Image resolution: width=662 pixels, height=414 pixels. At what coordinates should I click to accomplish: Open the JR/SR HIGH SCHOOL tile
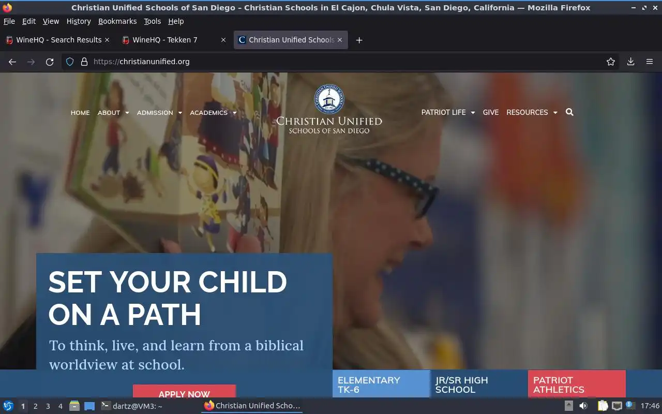479,384
